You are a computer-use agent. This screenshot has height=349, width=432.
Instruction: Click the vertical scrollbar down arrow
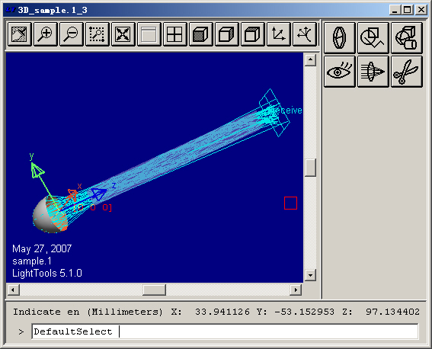click(x=310, y=275)
